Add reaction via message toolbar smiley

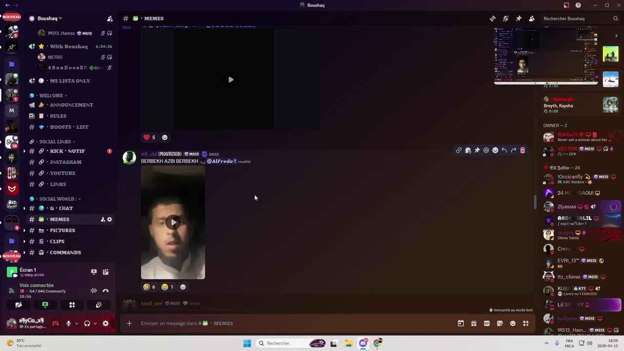[495, 150]
